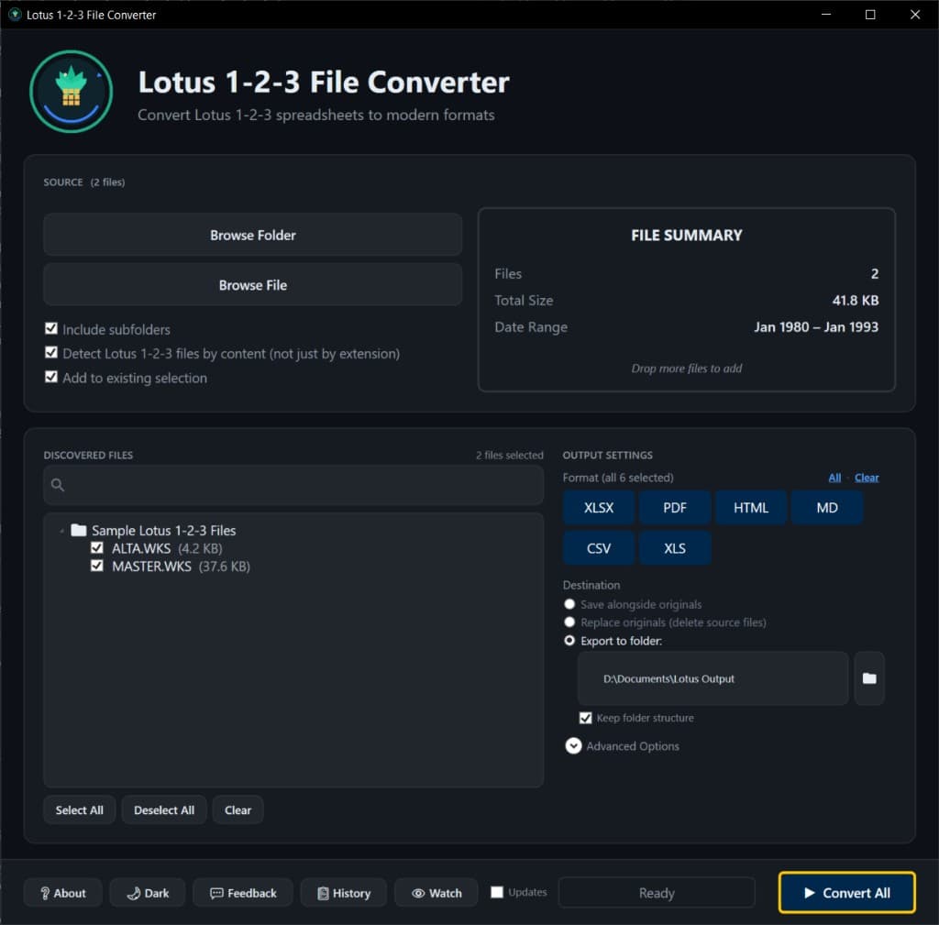Image resolution: width=939 pixels, height=925 pixels.
Task: Click Browse Folder button
Action: [253, 235]
